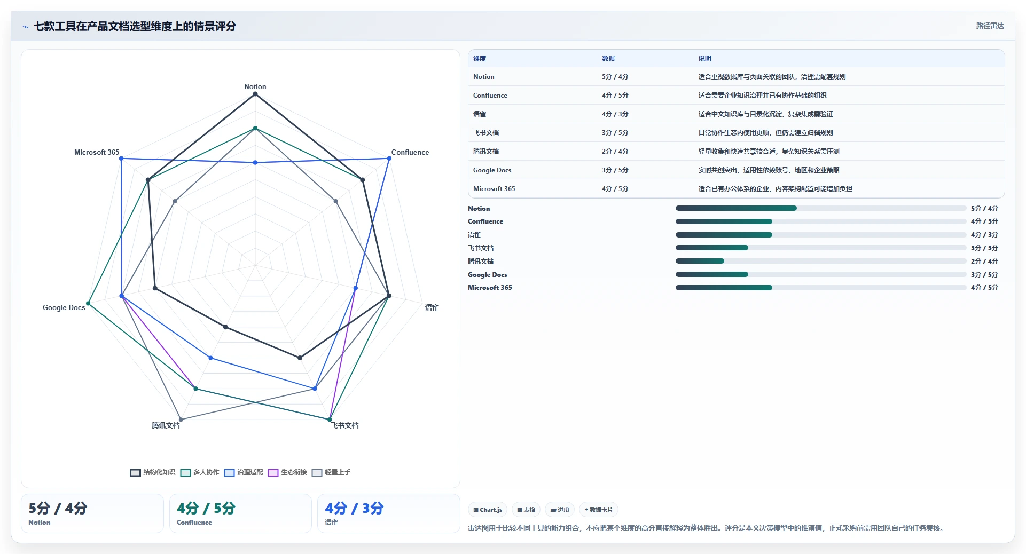Click the 数据卡片 chip
The image size is (1026, 554).
pyautogui.click(x=599, y=510)
